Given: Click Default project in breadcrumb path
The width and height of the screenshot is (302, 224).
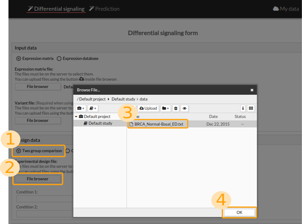Looking at the screenshot, I should [x=93, y=99].
